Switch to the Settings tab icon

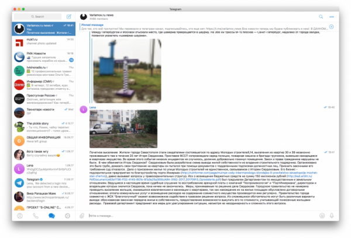coord(67,216)
